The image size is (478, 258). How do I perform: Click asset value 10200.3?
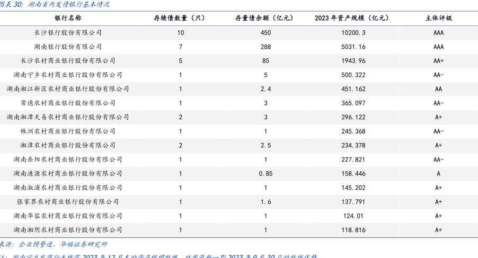tap(352, 32)
